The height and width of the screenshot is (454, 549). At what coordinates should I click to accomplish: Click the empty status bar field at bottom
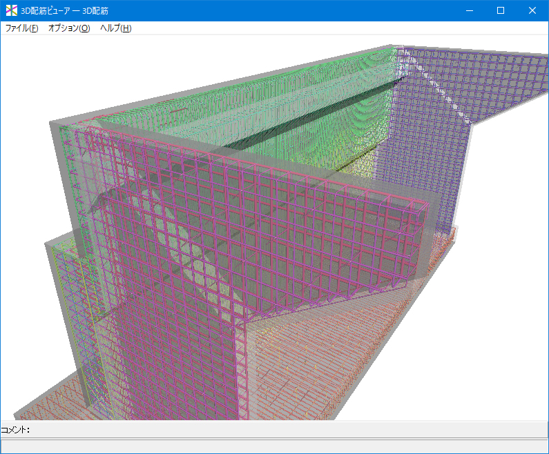point(275,446)
